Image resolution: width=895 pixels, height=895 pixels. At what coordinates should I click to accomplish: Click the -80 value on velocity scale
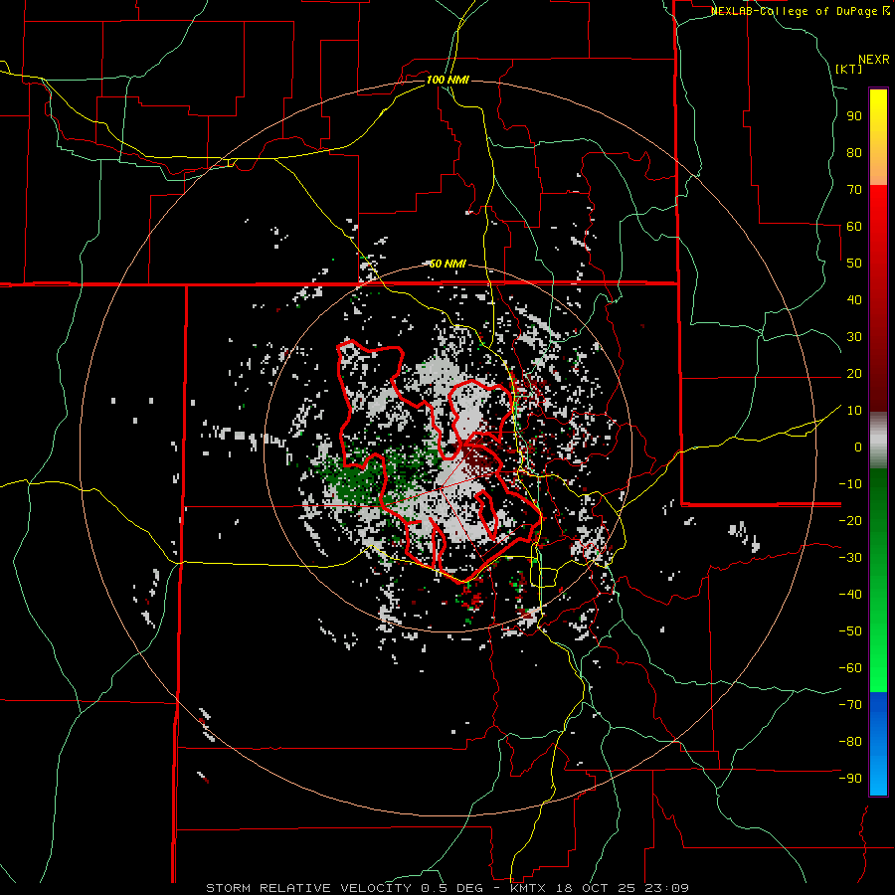click(850, 742)
